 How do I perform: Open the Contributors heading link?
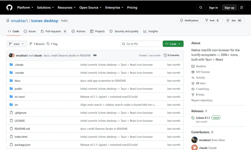click(x=200, y=132)
